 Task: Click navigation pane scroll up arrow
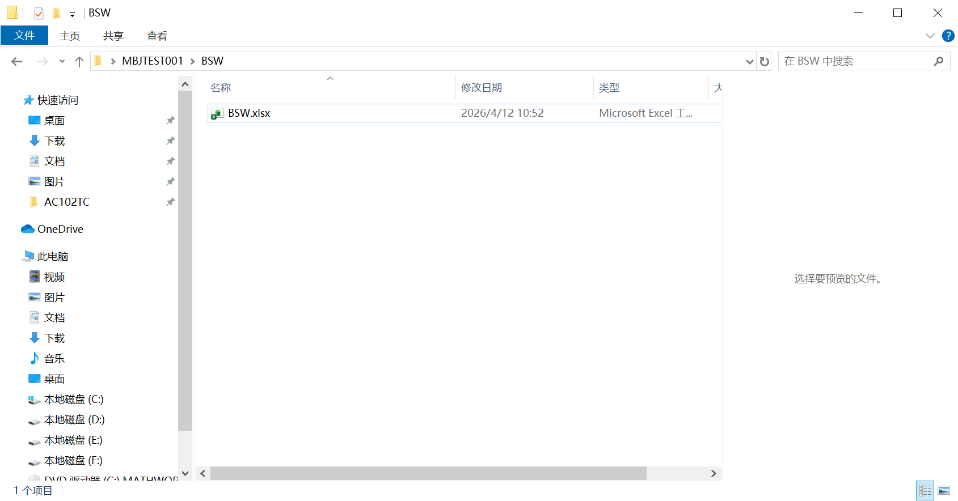(185, 84)
